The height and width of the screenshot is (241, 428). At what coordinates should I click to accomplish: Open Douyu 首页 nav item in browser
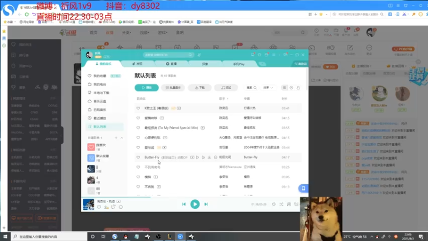94,33
